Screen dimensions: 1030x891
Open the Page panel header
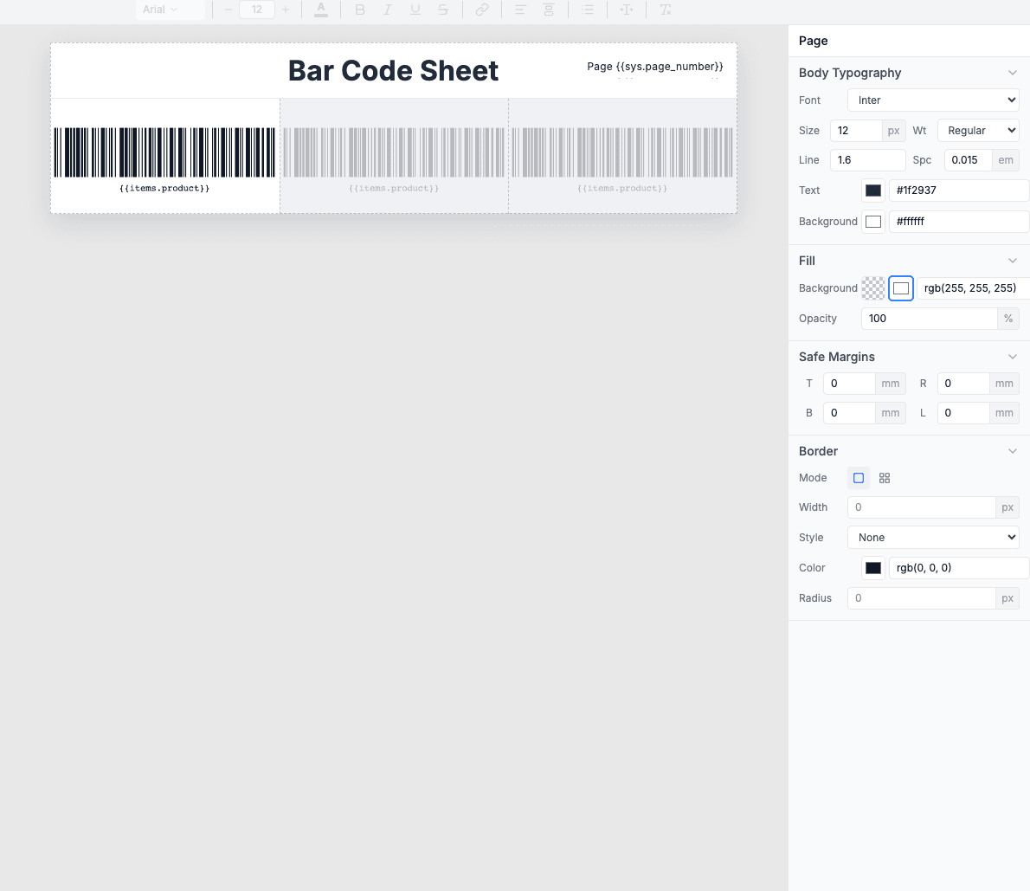click(814, 41)
